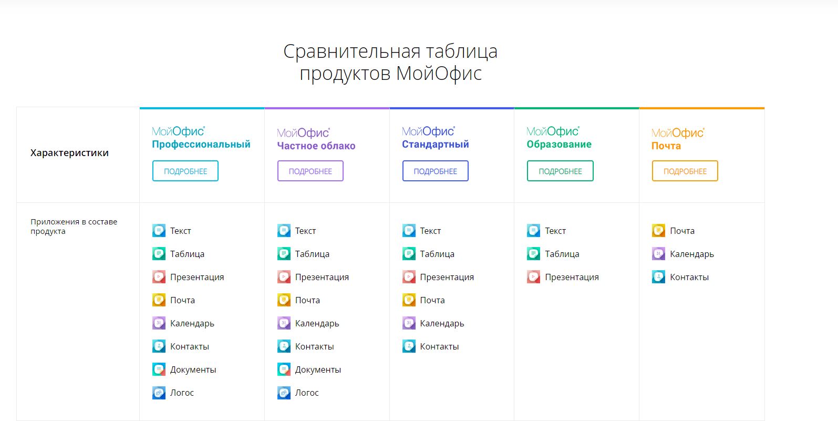The width and height of the screenshot is (838, 421).
Task: Click the Календарь icon in Стандартный column
Action: click(x=409, y=323)
